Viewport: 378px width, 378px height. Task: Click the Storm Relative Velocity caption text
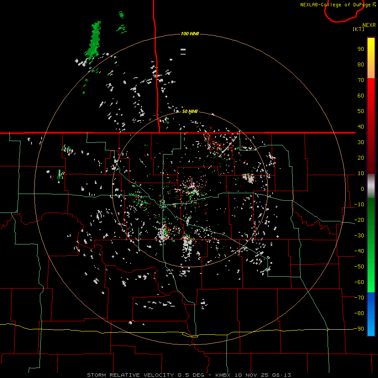[x=130, y=375]
